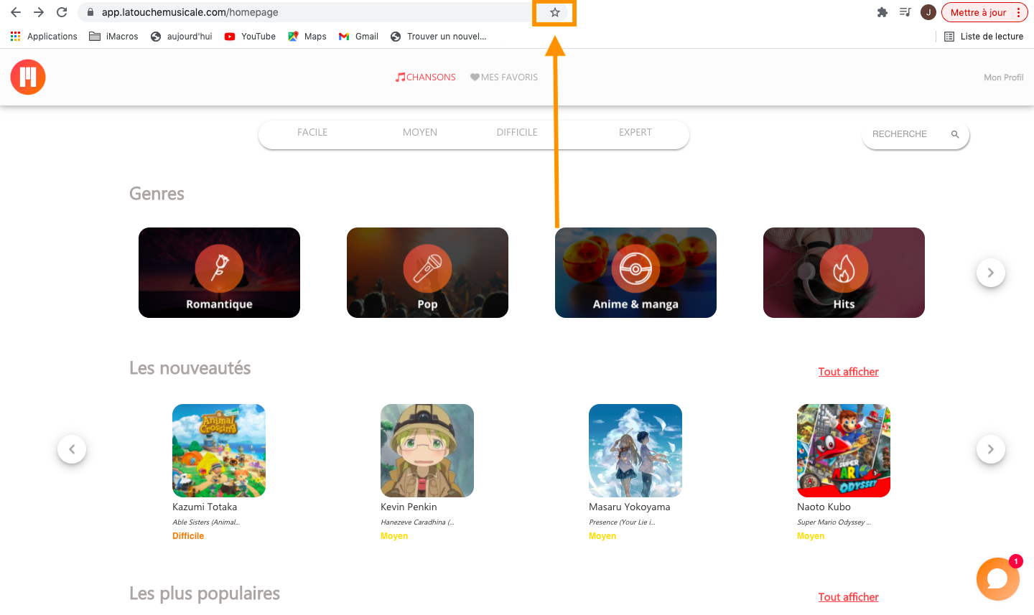The height and width of the screenshot is (615, 1034).
Task: Open the Chrome extensions puzzle icon
Action: point(882,12)
